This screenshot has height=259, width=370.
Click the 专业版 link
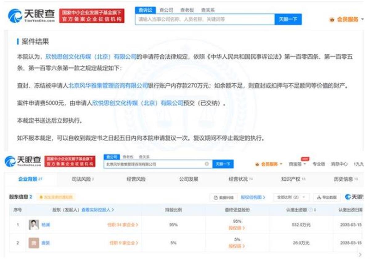pyautogui.click(x=319, y=164)
